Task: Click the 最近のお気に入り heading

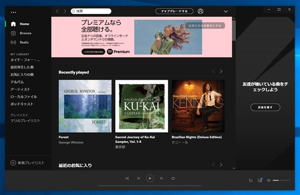Action: (75, 166)
